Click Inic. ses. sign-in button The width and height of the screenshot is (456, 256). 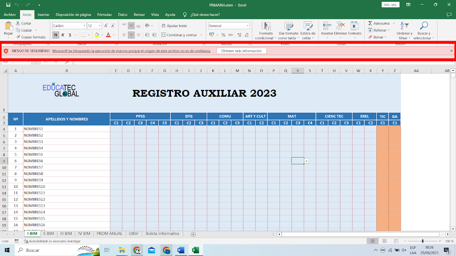pyautogui.click(x=390, y=5)
